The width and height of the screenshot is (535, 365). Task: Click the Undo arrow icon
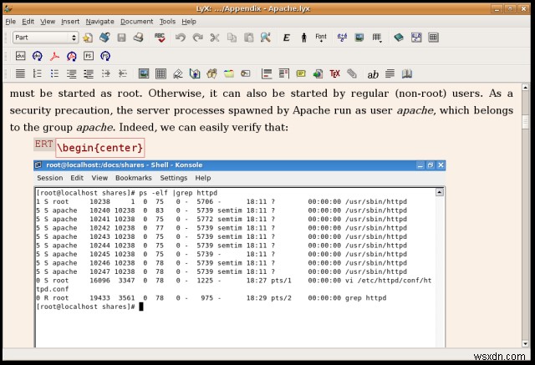point(181,38)
